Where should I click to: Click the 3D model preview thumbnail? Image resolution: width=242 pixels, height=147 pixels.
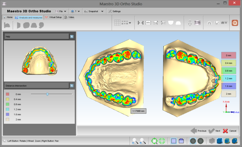pyautogui.click(x=39, y=61)
